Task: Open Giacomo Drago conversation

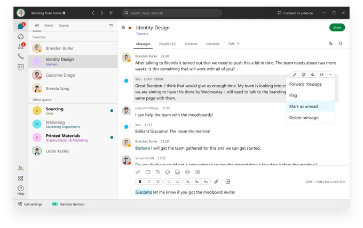Action: (x=73, y=75)
